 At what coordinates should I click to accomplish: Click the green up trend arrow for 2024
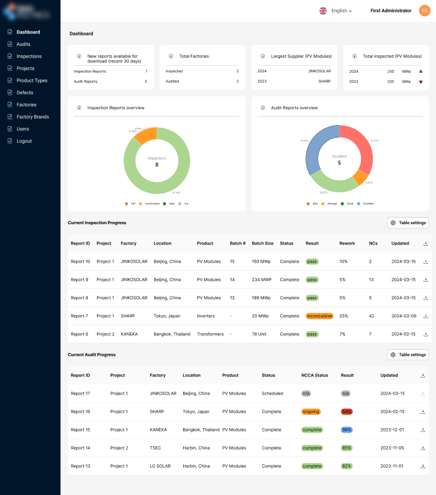coord(421,71)
